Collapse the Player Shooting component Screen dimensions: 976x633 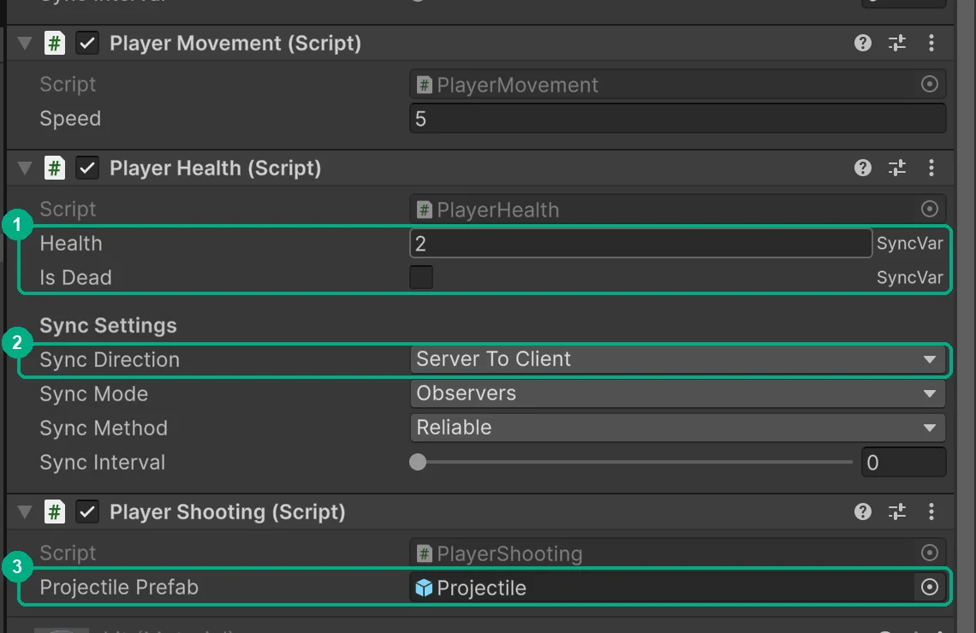pyautogui.click(x=25, y=512)
